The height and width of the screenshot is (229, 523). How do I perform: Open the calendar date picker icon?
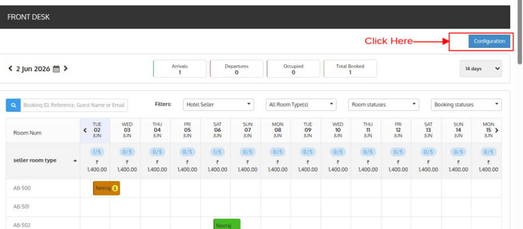[x=56, y=69]
